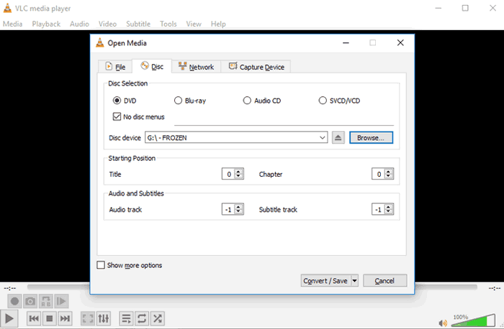Show the playlist icon
Screen dimensions: 504x329
[126, 318]
